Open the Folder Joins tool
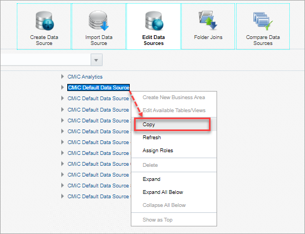This screenshot has width=305, height=234. point(208,27)
